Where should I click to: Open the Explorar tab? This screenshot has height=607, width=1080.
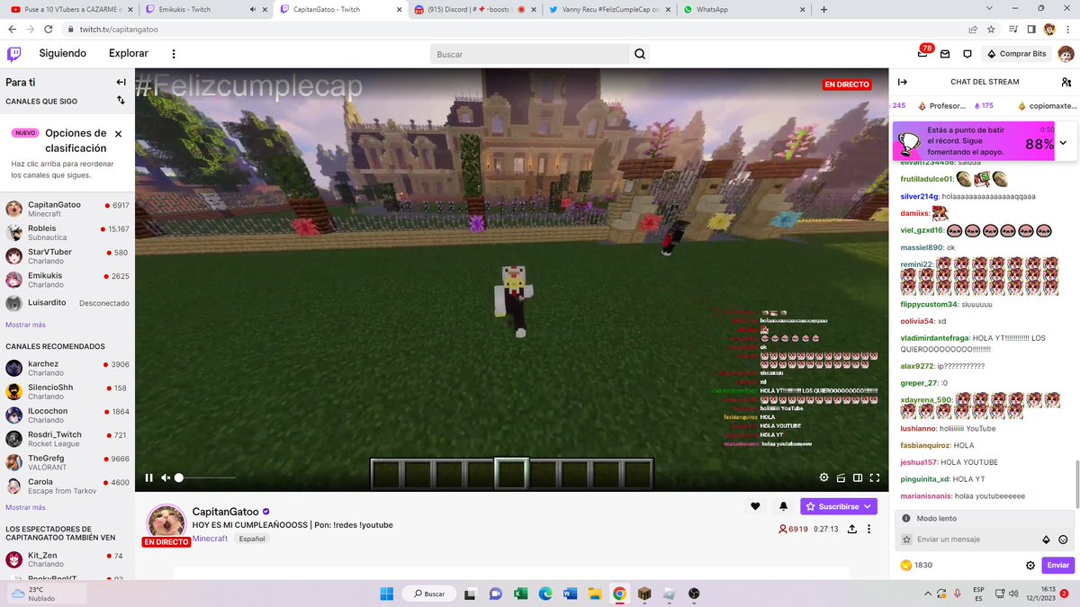[129, 53]
